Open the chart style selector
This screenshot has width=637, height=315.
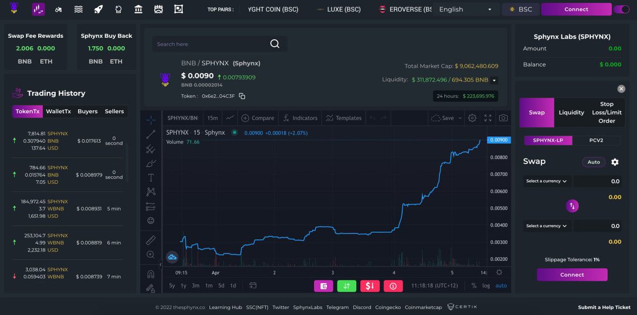(x=230, y=118)
